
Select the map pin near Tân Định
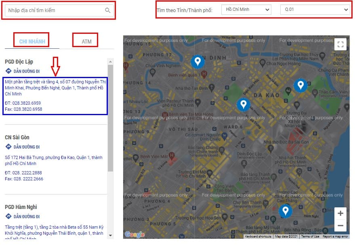click(197, 61)
